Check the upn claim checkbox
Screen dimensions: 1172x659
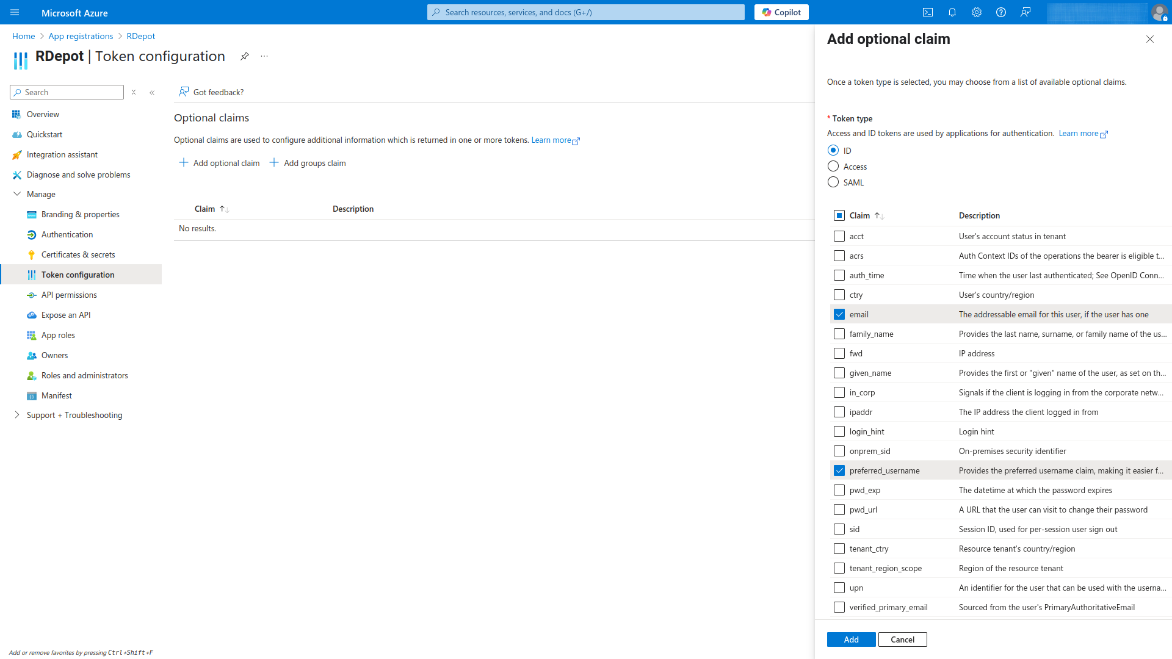[x=839, y=588]
